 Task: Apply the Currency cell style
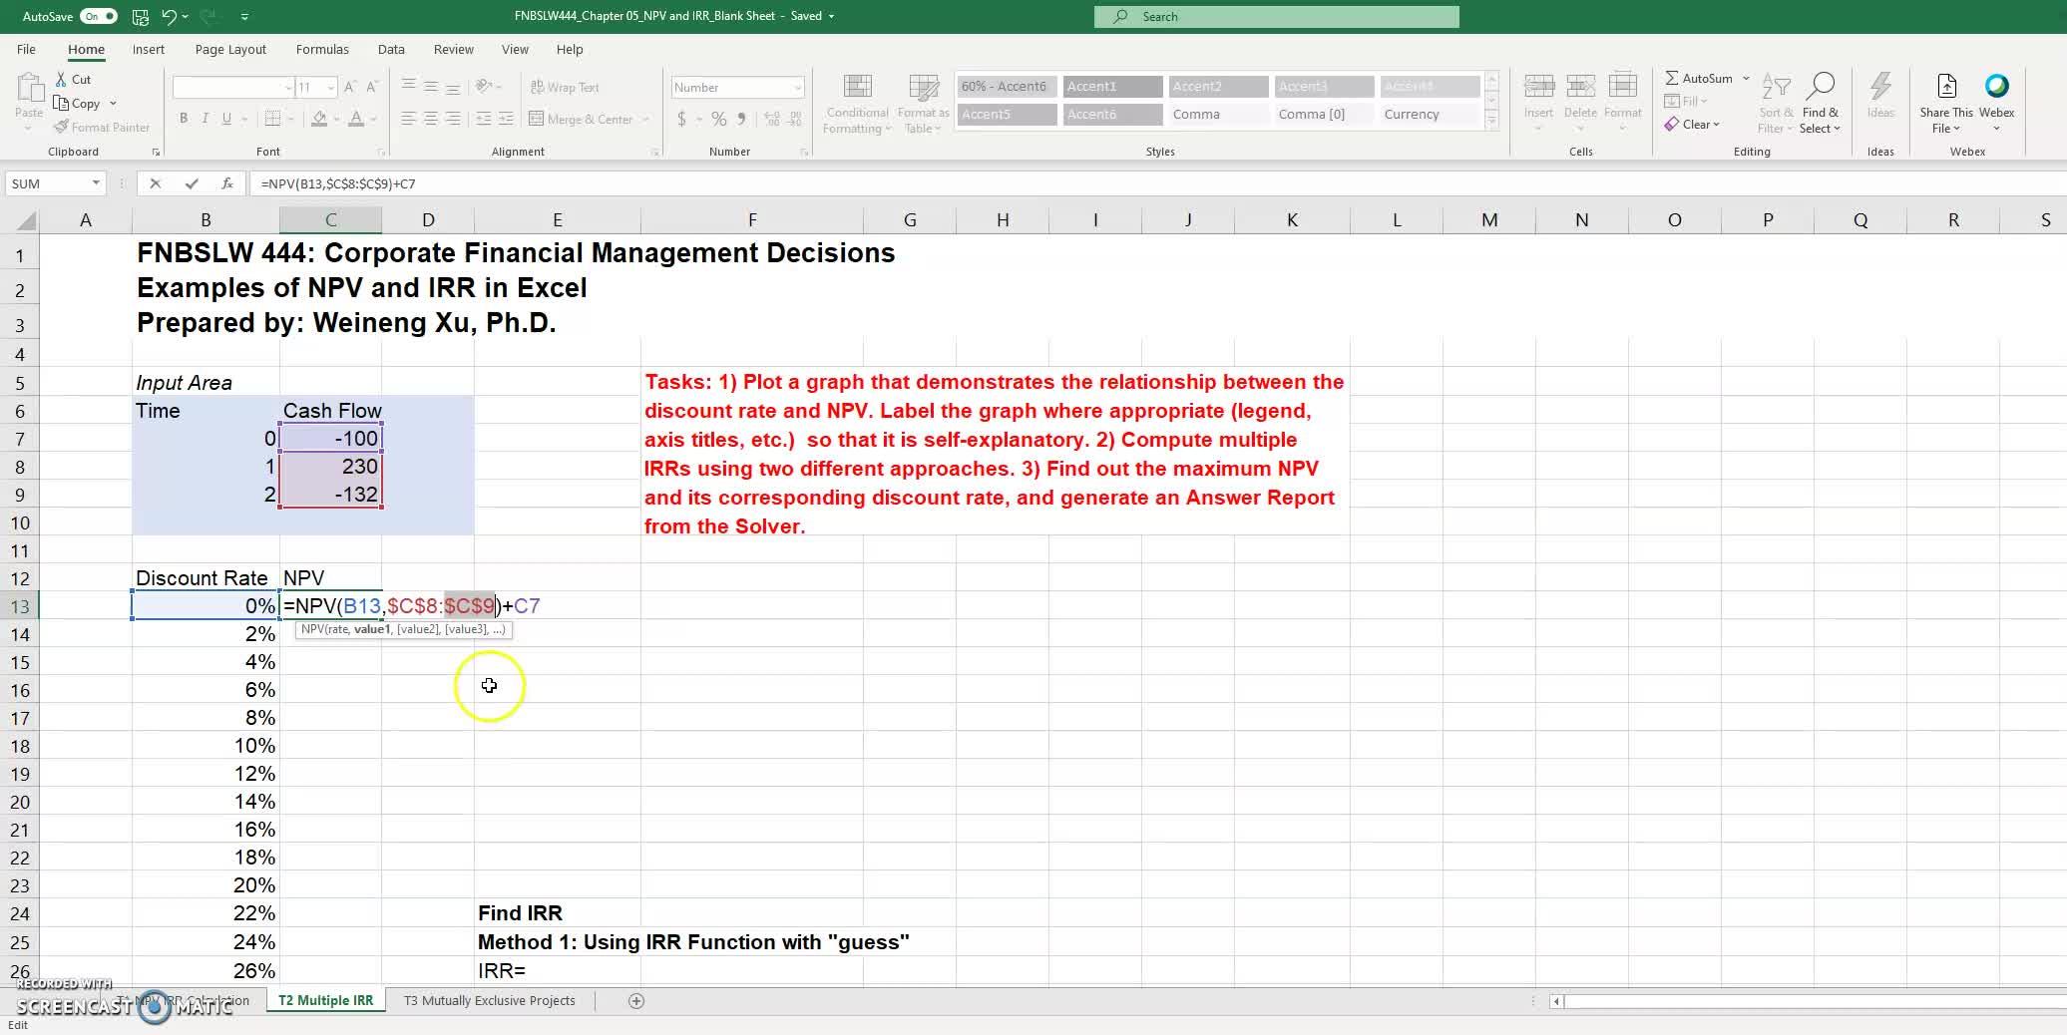point(1430,115)
